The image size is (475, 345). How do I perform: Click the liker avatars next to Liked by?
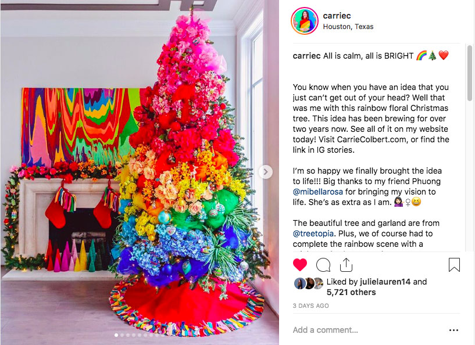point(309,283)
